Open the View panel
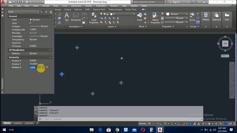237x133 pixels. [x=227, y=17]
